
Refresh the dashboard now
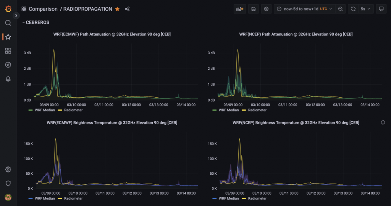353,9
